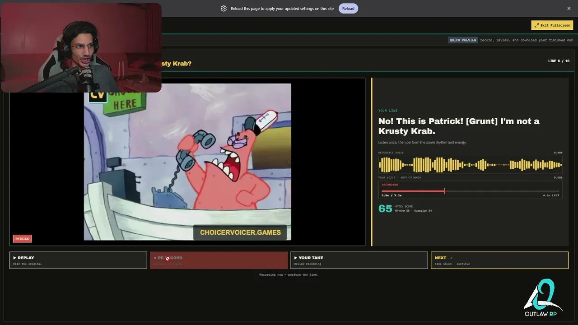Screen dimensions: 578x325
Task: Click the "YOUR VOICE · AUTO-TRIMMED" label
Action: click(400, 178)
